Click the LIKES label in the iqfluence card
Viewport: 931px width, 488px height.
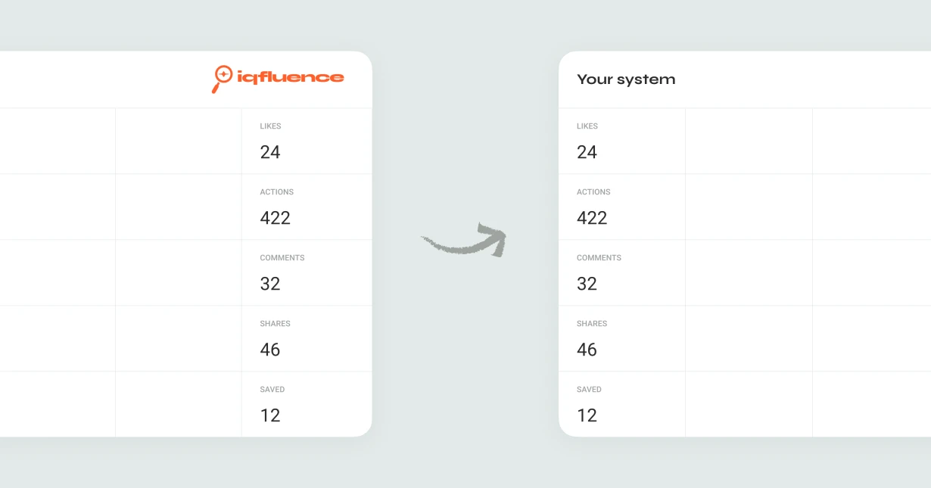[270, 126]
